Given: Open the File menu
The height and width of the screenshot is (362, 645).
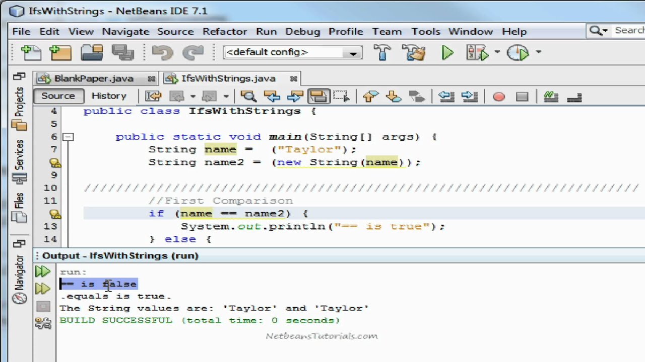Looking at the screenshot, I should [21, 31].
